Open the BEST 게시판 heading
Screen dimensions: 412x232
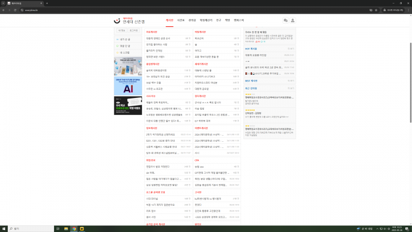[251, 81]
